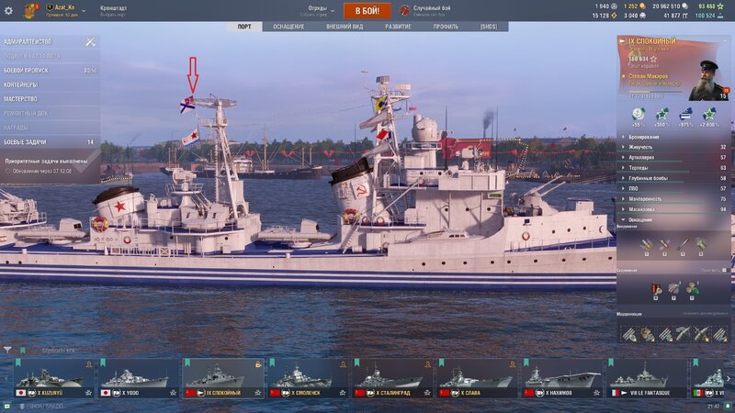Open the [SHOS] clan tab

pyautogui.click(x=489, y=27)
